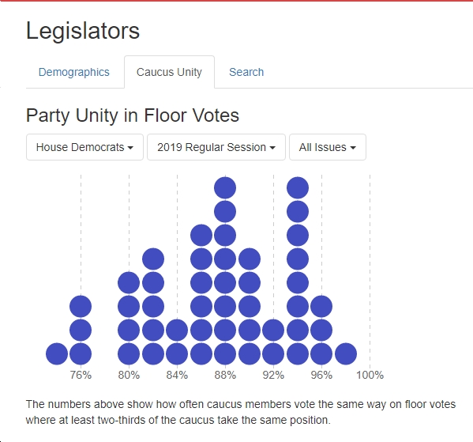Click the upper dot in the 84% column
Viewport: 473px width, 442px height.
177,331
